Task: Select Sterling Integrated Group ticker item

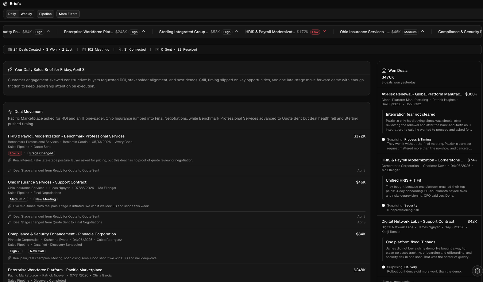Action: (x=184, y=32)
